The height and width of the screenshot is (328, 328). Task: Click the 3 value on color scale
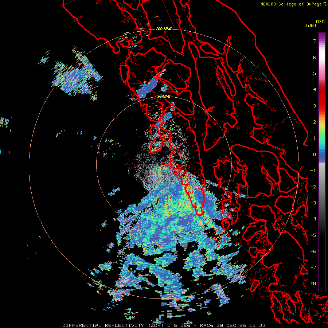tap(315, 106)
